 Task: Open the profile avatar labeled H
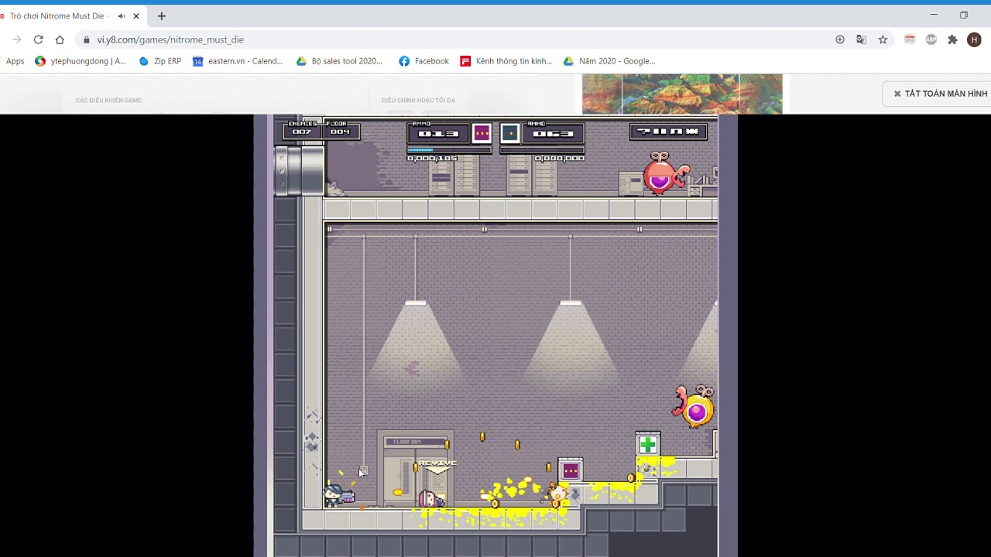[x=974, y=39]
